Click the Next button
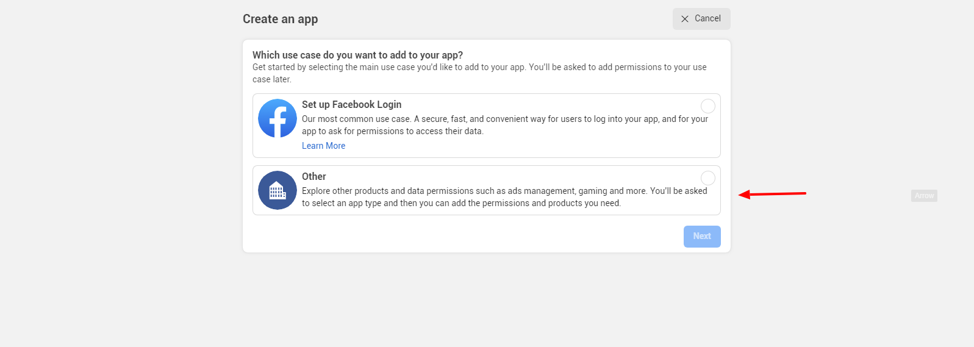This screenshot has width=974, height=347. (x=702, y=237)
